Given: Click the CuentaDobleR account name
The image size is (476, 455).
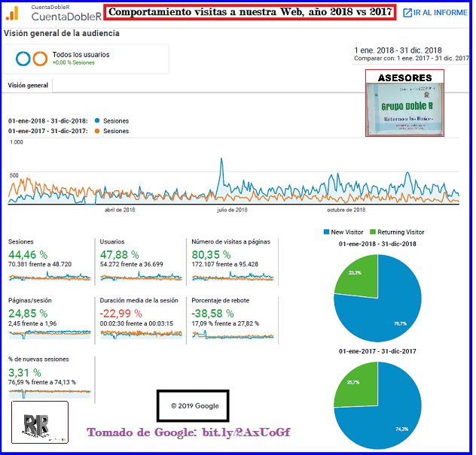Looking at the screenshot, I should [x=66, y=17].
